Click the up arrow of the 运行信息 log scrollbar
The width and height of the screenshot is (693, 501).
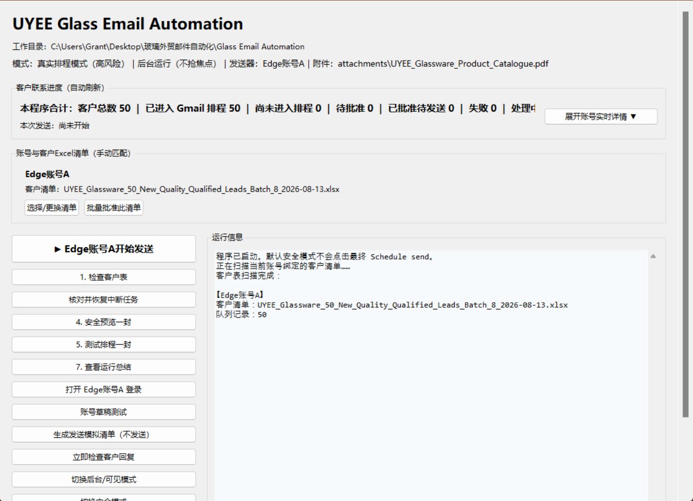point(653,256)
